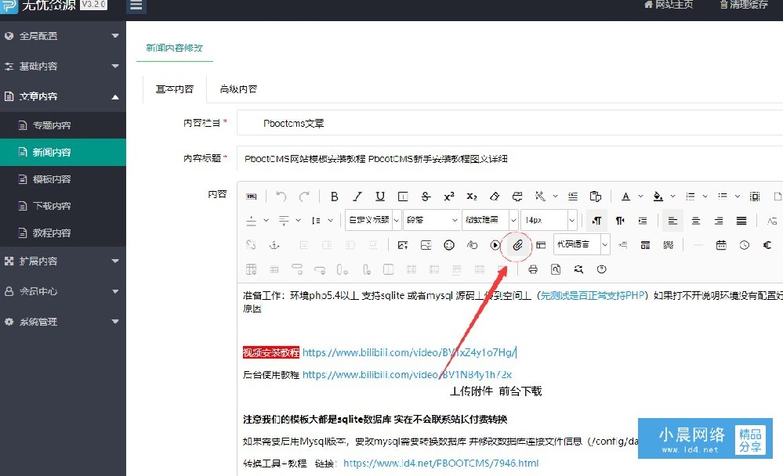Click the editor help icon
Screen dimensions: 783x476
(x=602, y=269)
